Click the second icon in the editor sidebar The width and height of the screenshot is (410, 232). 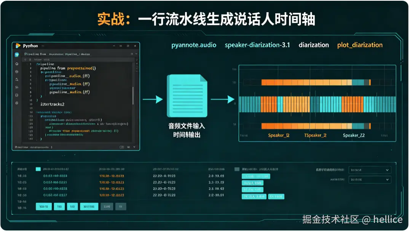tap(17, 64)
